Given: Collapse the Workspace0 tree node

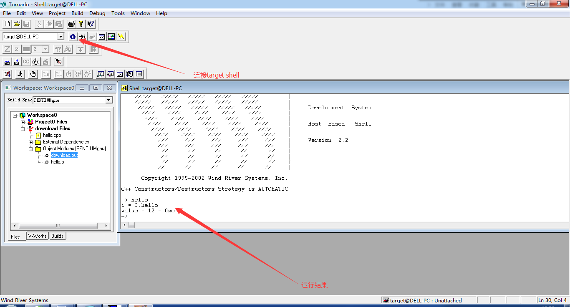Looking at the screenshot, I should 15,115.
